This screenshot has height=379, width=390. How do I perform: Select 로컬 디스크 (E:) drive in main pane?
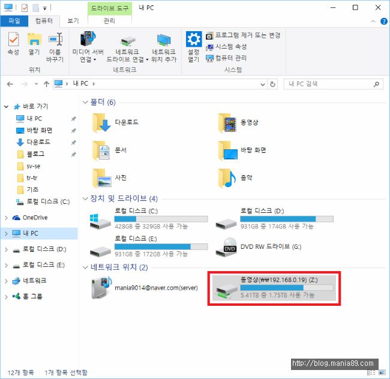coord(149,246)
